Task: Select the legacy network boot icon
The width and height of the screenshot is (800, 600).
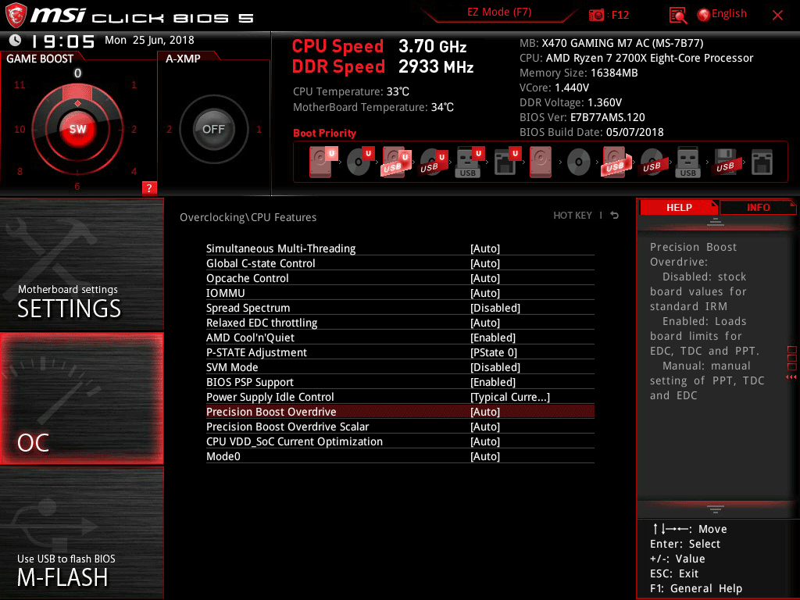Action: 762,162
